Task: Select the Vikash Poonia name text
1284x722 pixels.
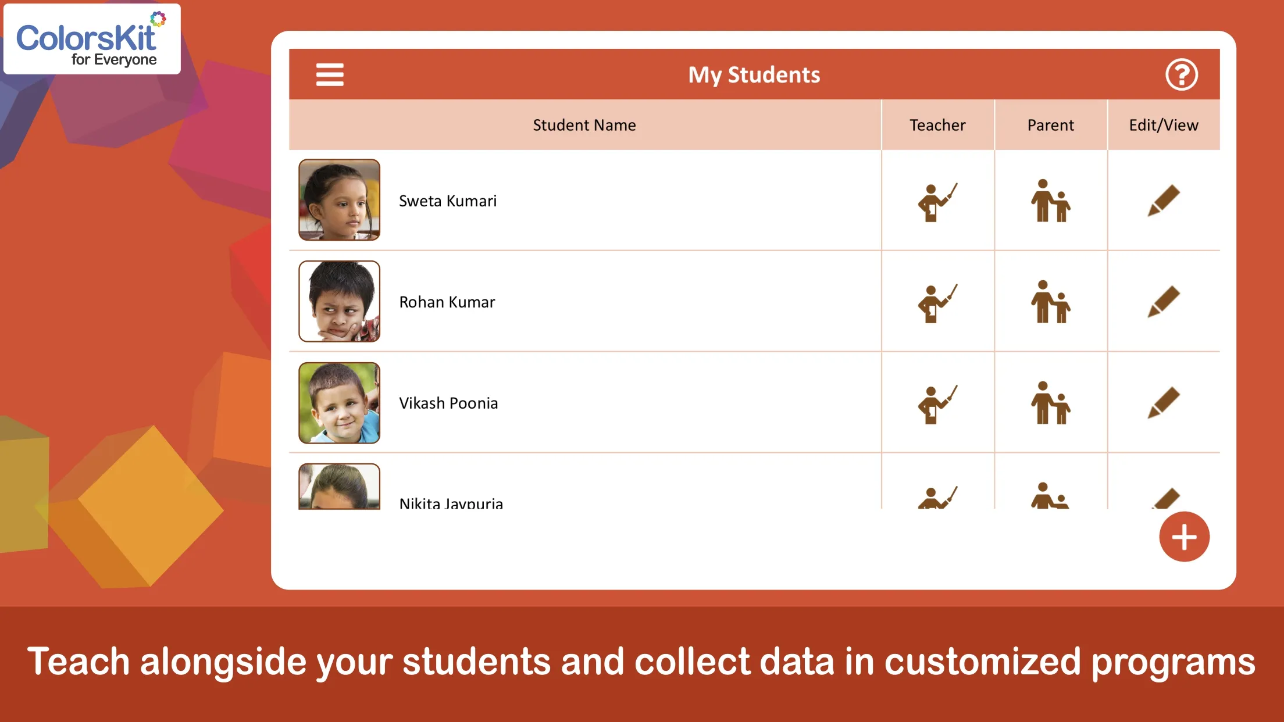Action: (448, 403)
